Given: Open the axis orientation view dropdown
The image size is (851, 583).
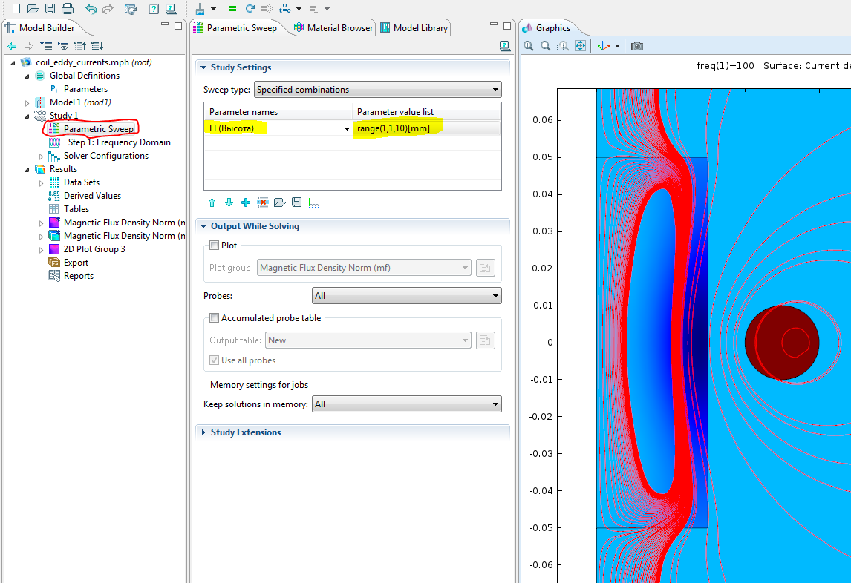Looking at the screenshot, I should 618,46.
